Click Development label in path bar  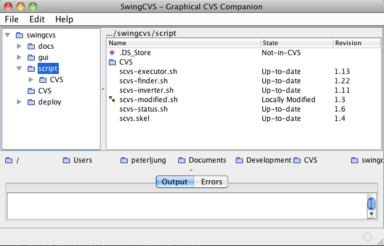(269, 160)
